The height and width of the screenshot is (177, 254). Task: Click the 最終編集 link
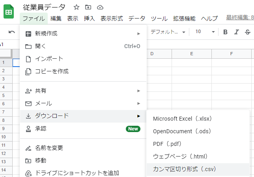pos(239,18)
